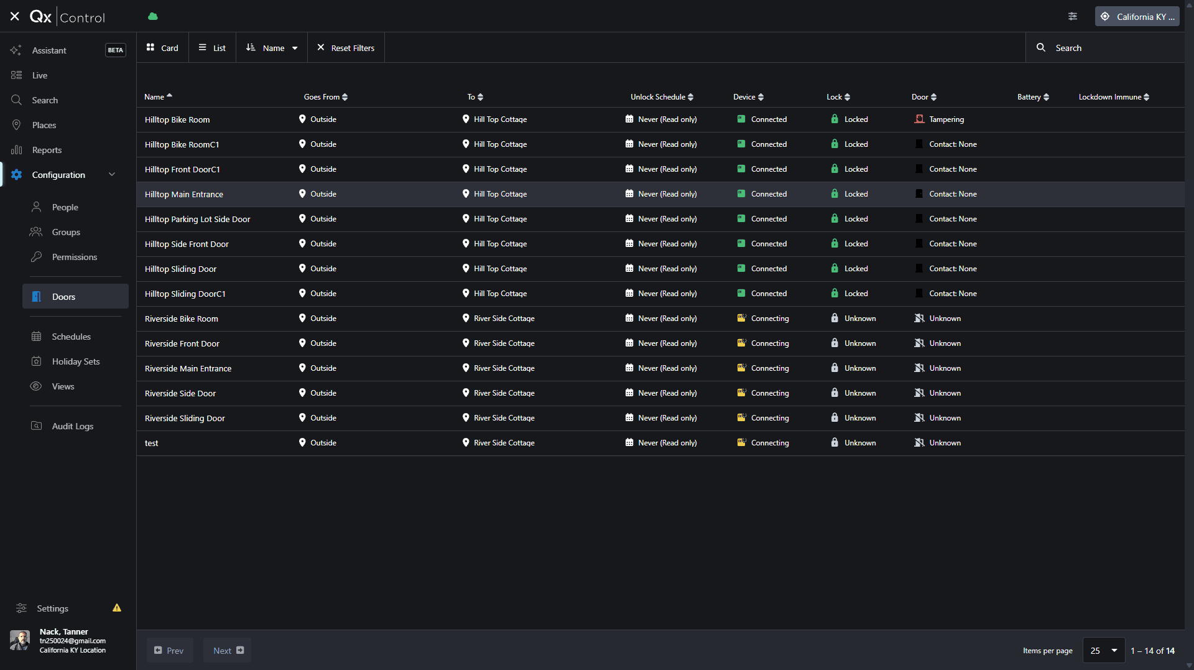Viewport: 1194px width, 670px height.
Task: Sort by the Battery column
Action: 1033,97
